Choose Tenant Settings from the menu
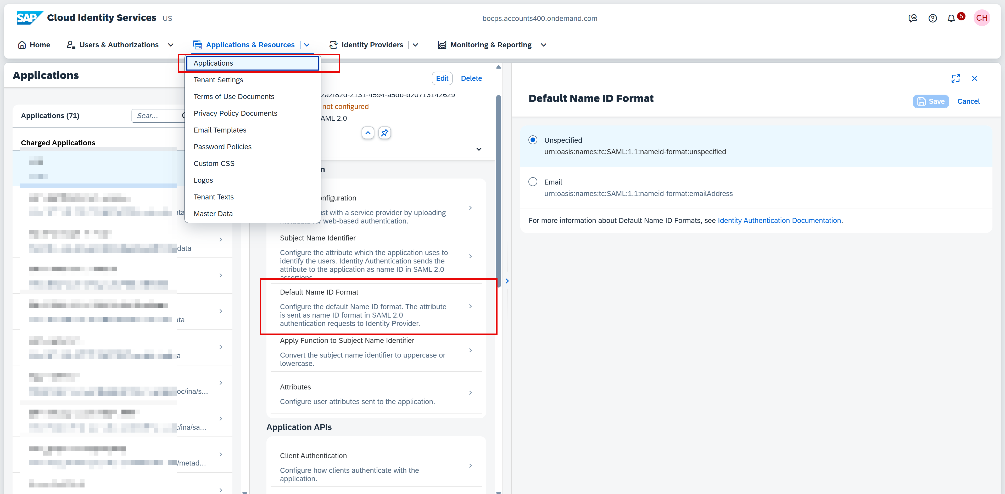 click(253, 80)
